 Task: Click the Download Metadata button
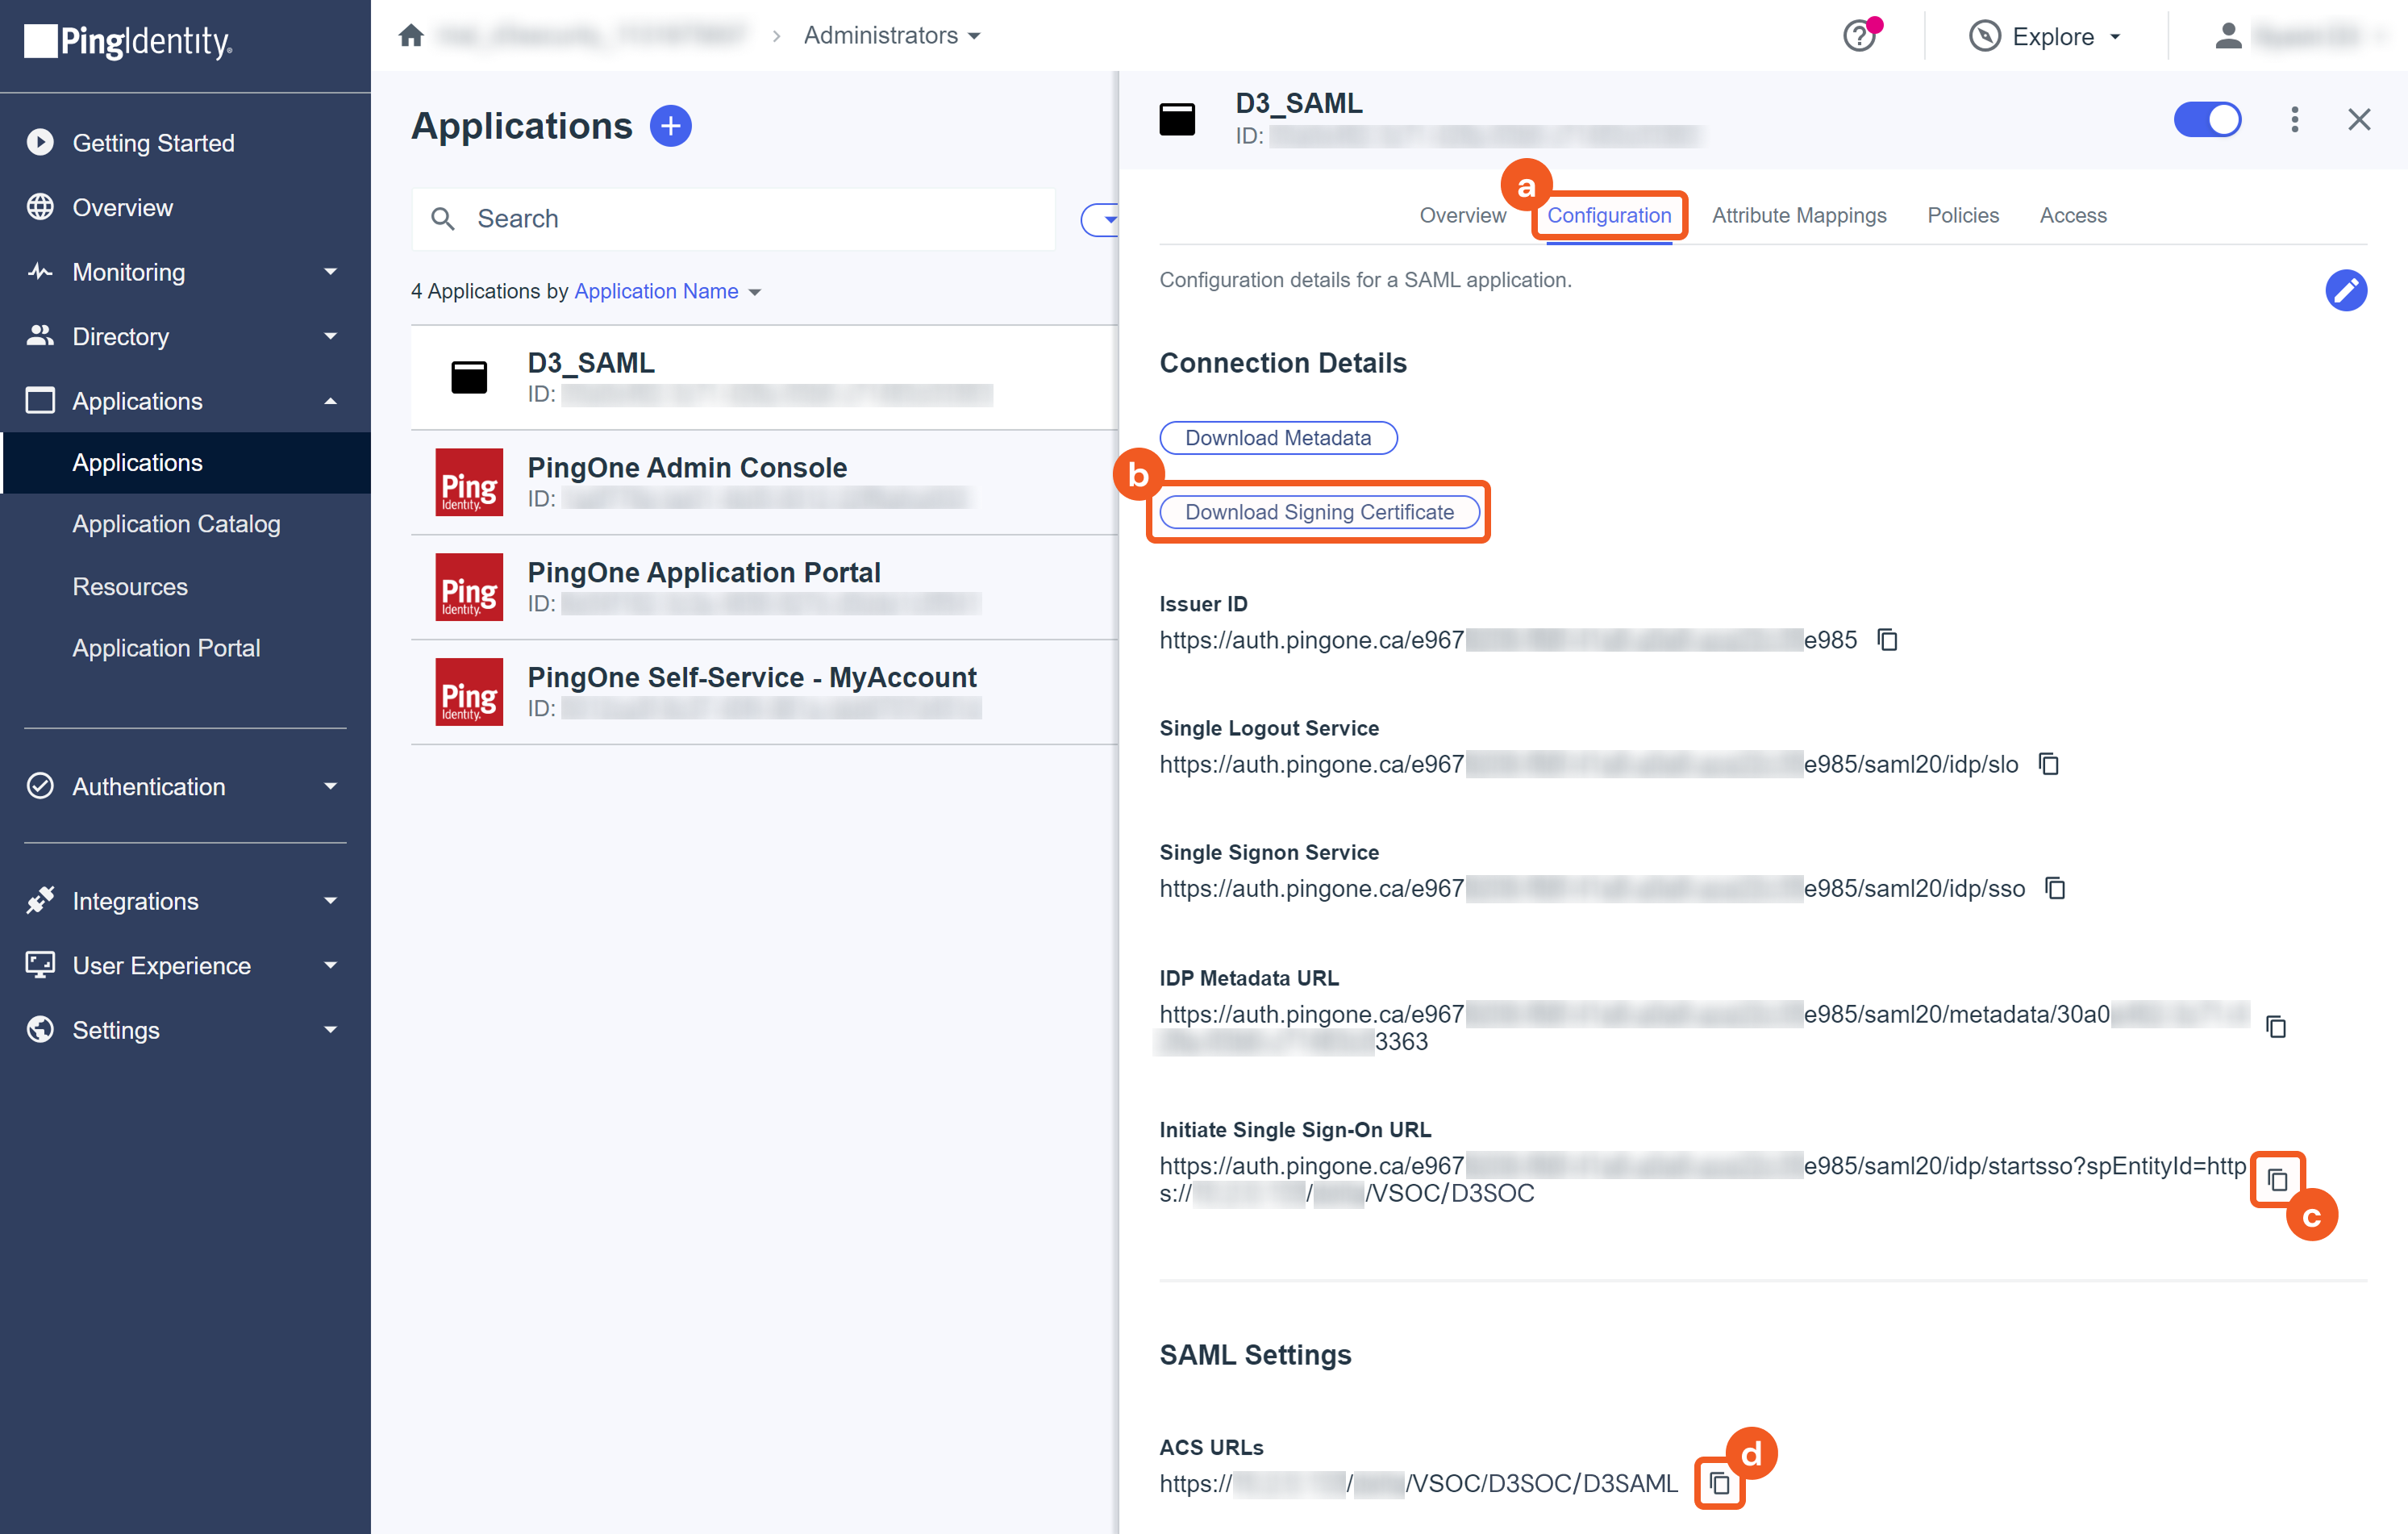click(1277, 438)
